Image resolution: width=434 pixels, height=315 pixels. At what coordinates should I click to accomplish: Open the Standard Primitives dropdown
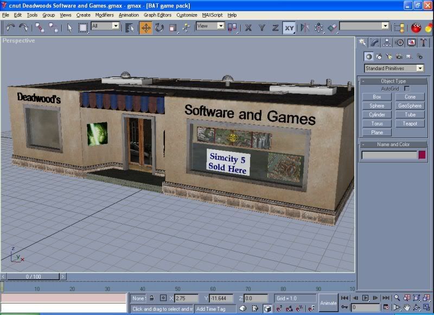pyautogui.click(x=394, y=68)
